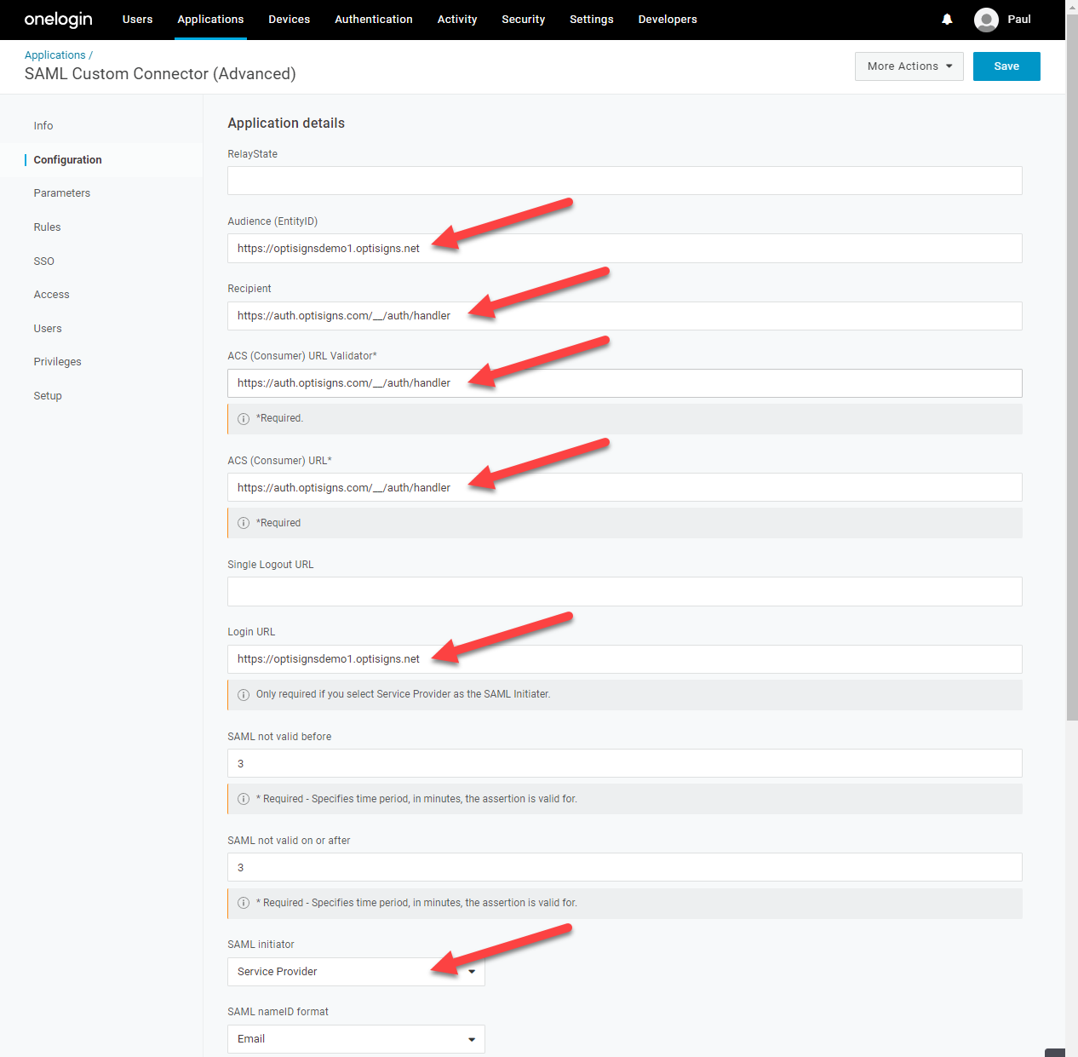Switch to the Parameters tab
Image resolution: width=1078 pixels, height=1057 pixels.
pos(62,193)
